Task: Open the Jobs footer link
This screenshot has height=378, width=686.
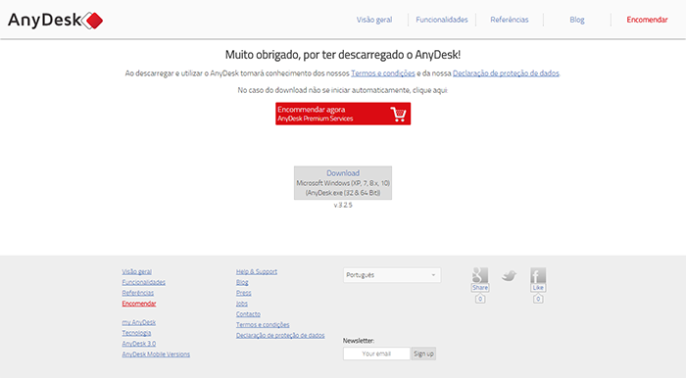Action: [x=241, y=304]
